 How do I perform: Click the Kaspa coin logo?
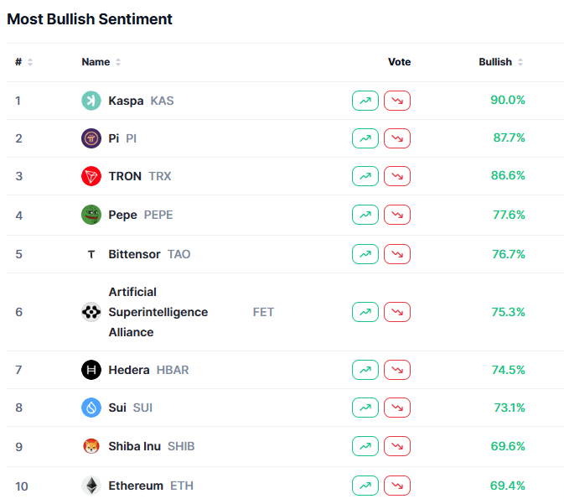tap(91, 101)
